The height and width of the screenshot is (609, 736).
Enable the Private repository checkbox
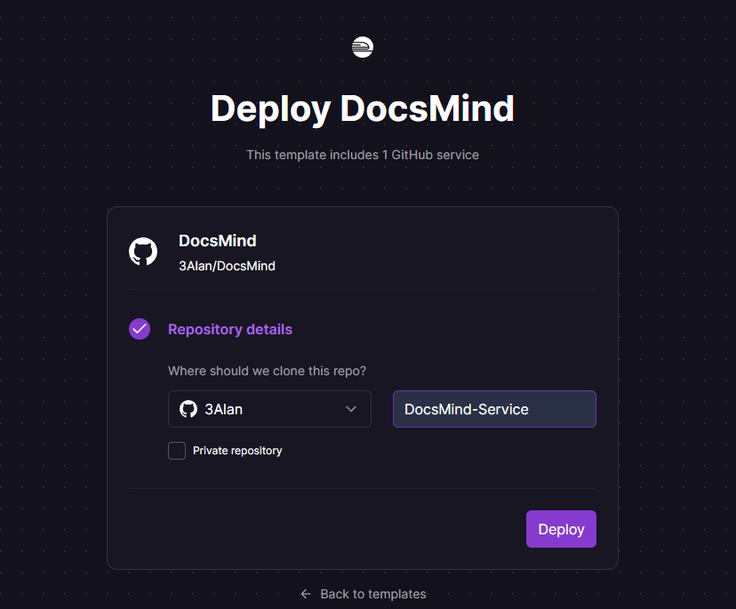[177, 451]
